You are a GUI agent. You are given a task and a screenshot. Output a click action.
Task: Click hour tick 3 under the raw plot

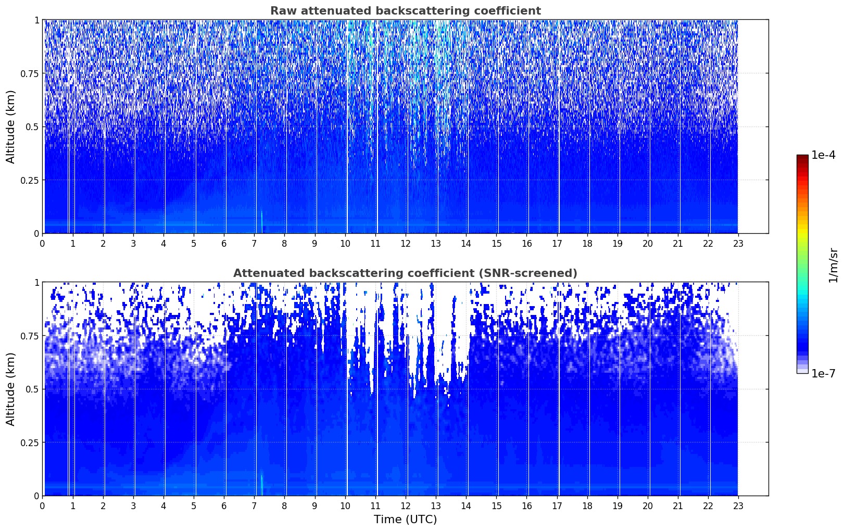133,243
